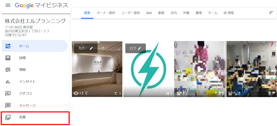Edit the ロゴ image
Image resolution: width=277 pixels, height=126 pixels.
pyautogui.click(x=135, y=48)
